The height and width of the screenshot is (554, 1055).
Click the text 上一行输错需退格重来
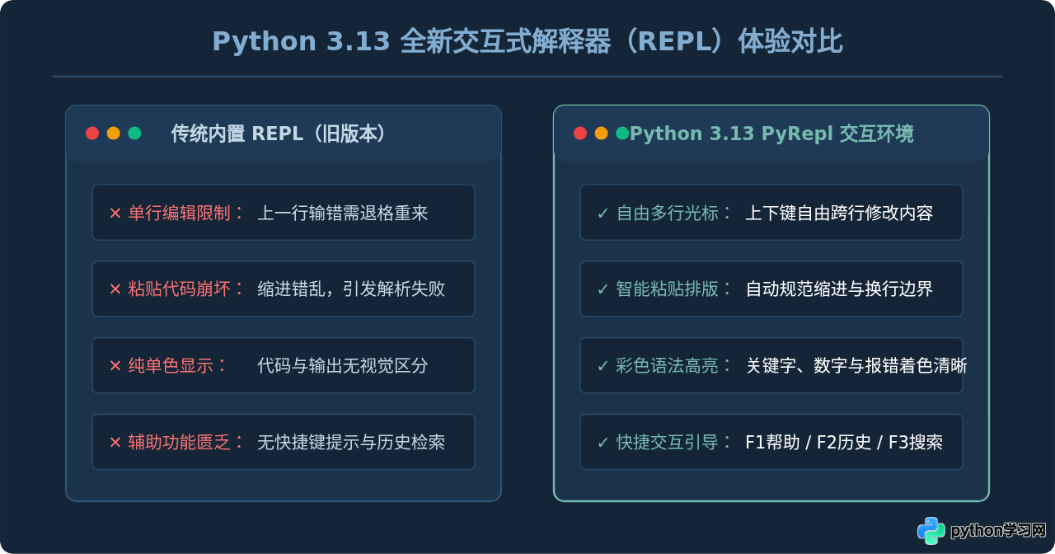[343, 214]
